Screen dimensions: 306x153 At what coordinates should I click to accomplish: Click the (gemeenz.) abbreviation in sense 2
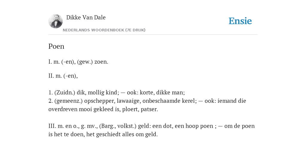coord(68,101)
